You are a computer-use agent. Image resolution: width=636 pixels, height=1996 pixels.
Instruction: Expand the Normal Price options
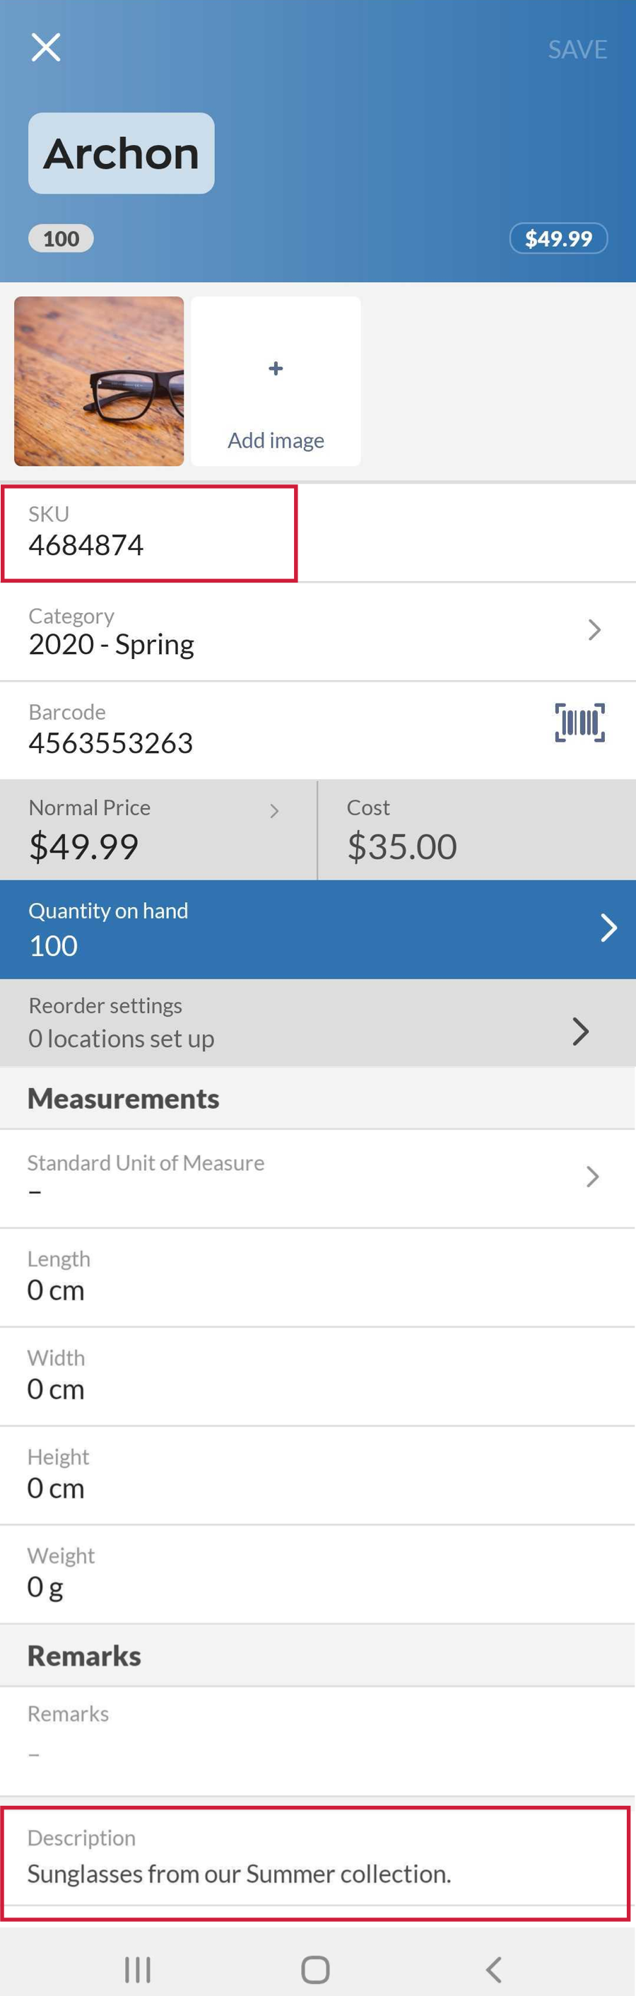pyautogui.click(x=158, y=829)
